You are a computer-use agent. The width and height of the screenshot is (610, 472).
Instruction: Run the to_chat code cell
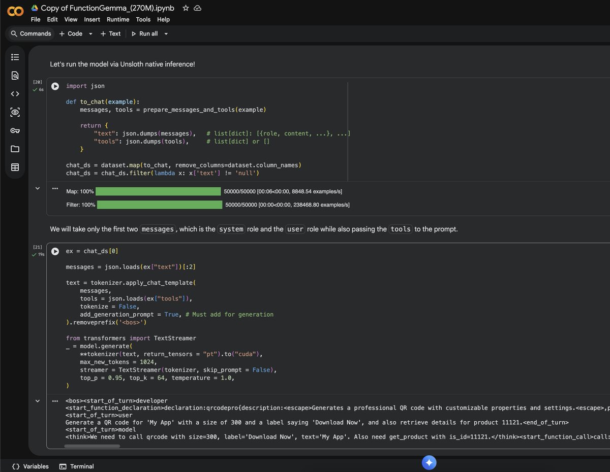(x=55, y=86)
